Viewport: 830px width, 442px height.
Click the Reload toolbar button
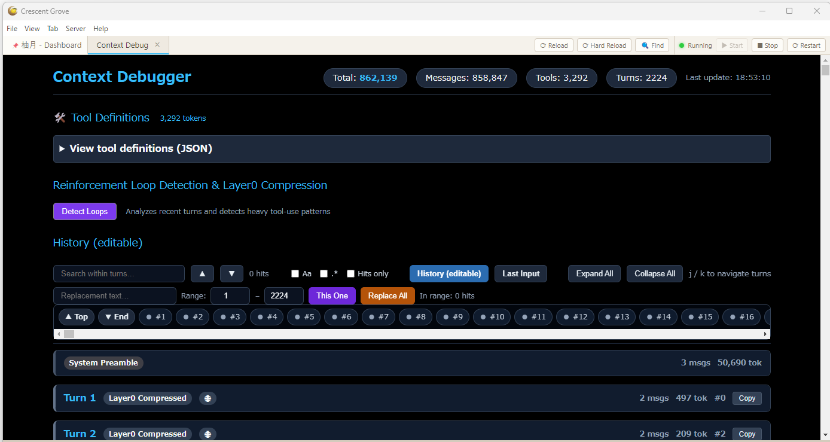coord(554,45)
